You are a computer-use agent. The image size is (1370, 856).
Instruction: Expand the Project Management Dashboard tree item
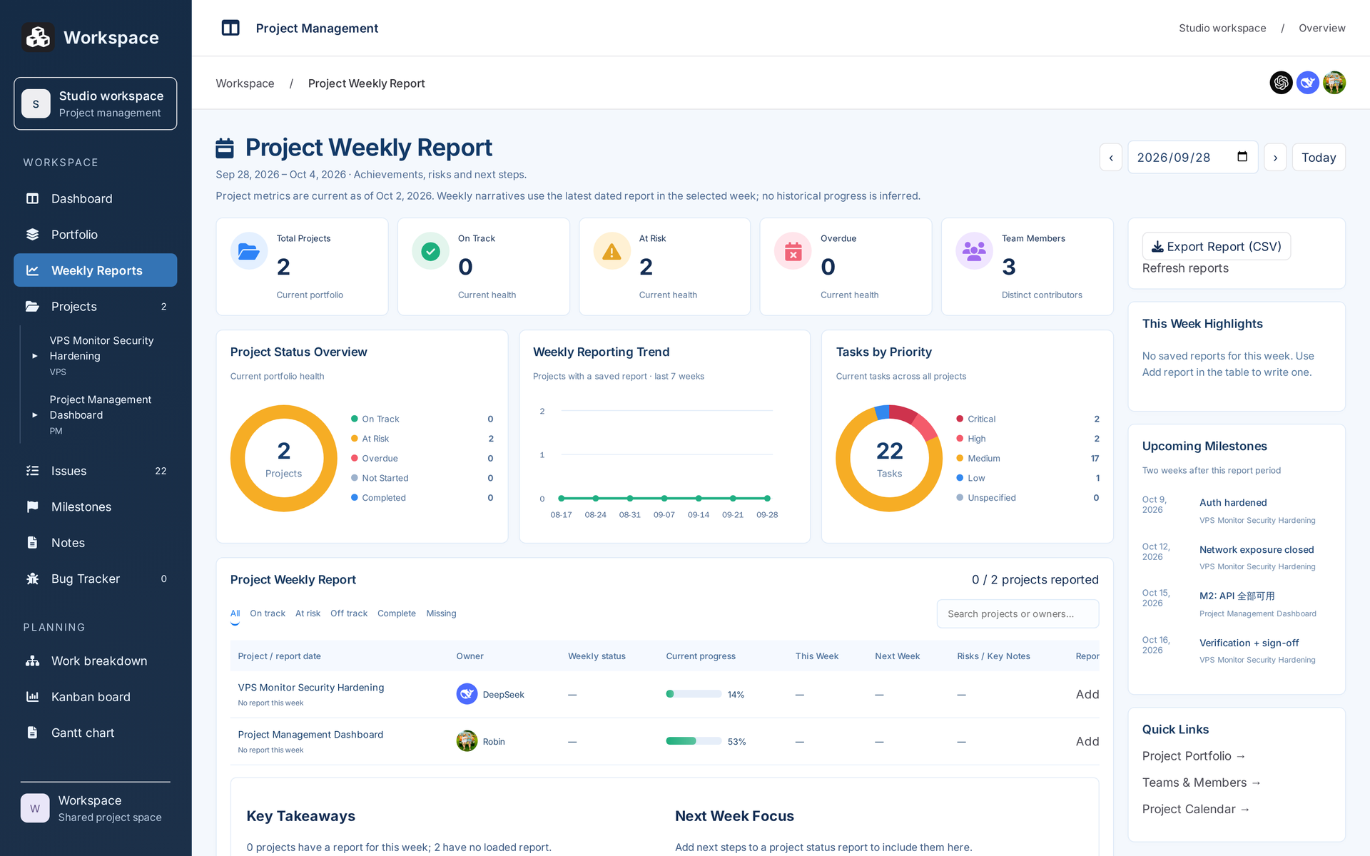pos(35,414)
